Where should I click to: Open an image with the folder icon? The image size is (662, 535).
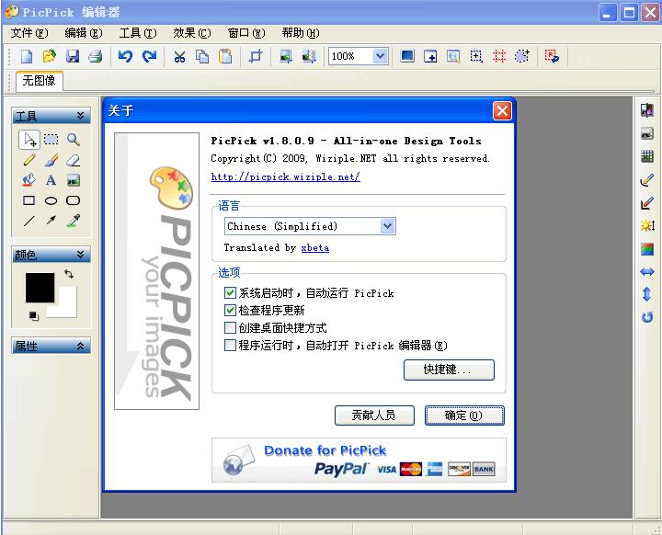[50, 56]
